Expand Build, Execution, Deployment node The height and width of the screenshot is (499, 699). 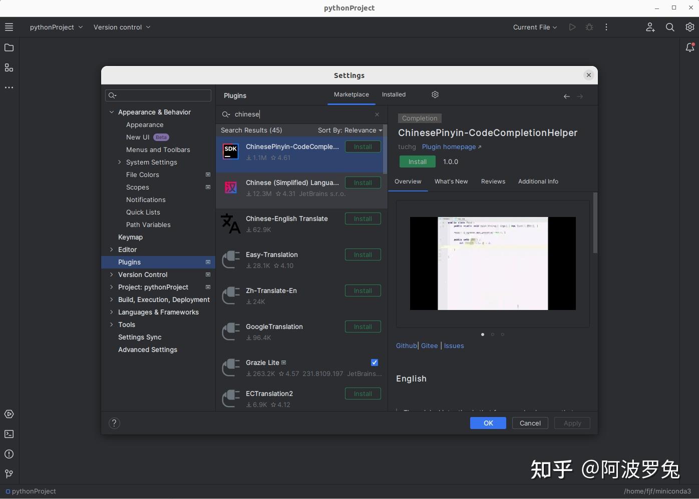coord(112,299)
